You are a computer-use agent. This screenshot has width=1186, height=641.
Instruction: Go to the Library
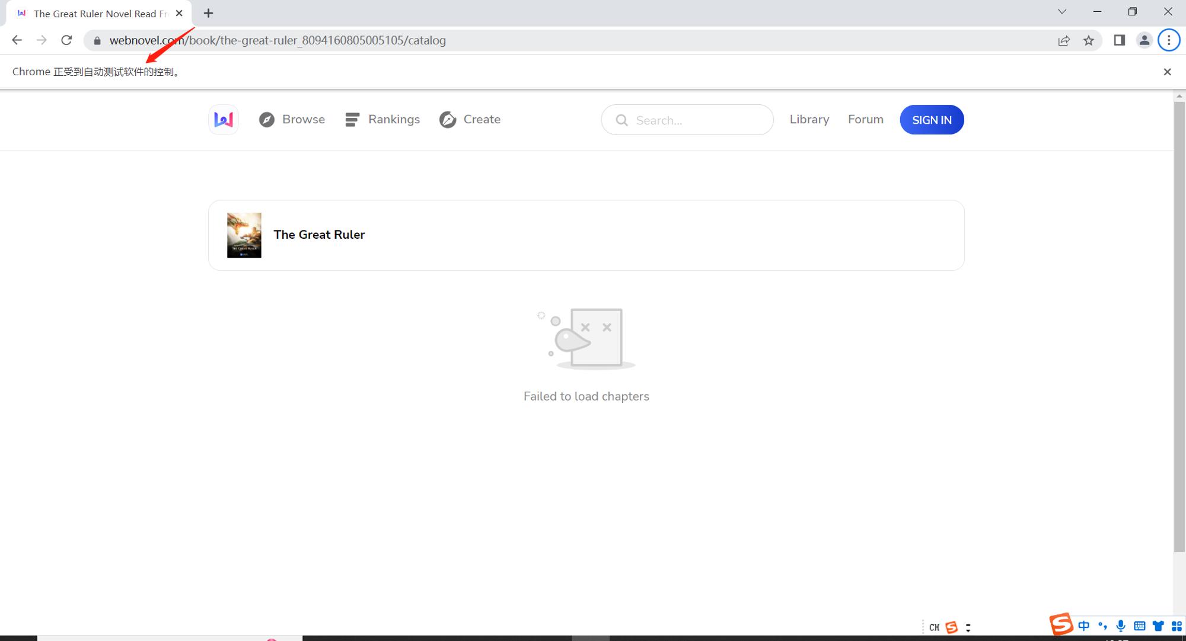click(809, 120)
